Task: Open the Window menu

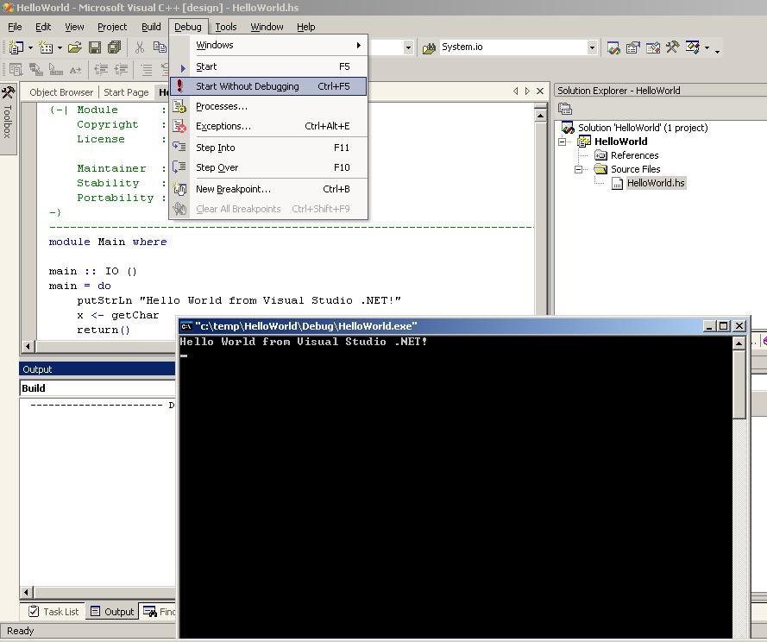Action: click(267, 27)
